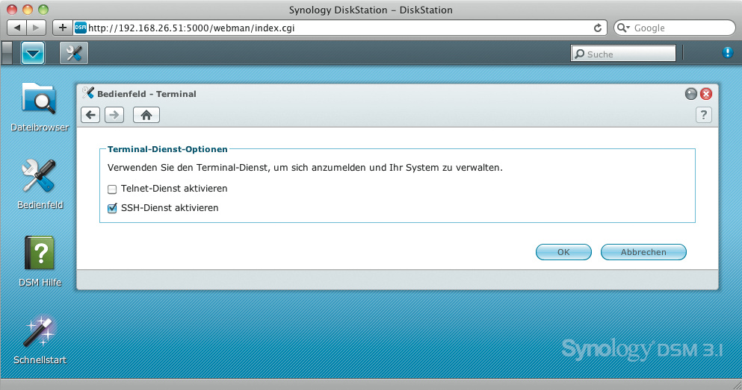Return to Bedienfeld home page

(x=146, y=115)
